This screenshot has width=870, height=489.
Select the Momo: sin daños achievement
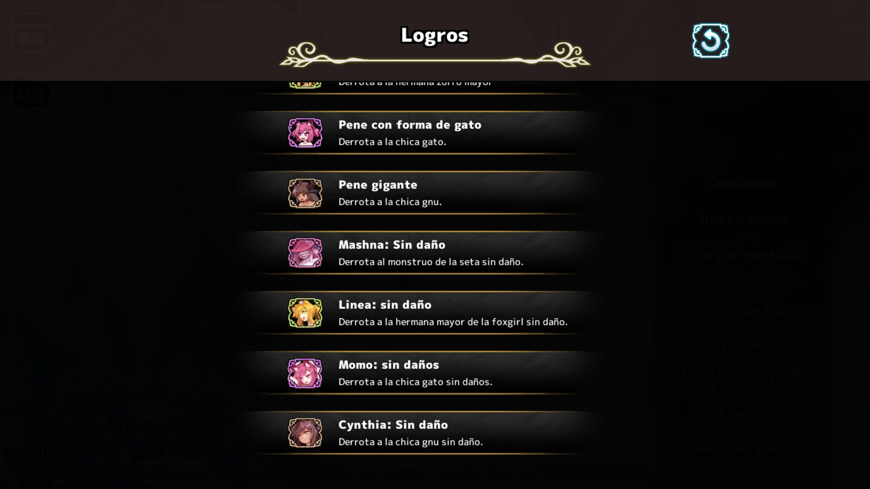421,373
